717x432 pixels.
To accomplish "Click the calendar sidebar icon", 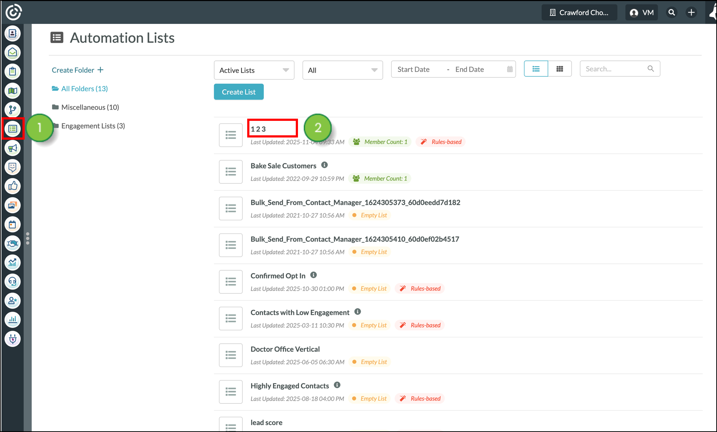I will (x=13, y=224).
